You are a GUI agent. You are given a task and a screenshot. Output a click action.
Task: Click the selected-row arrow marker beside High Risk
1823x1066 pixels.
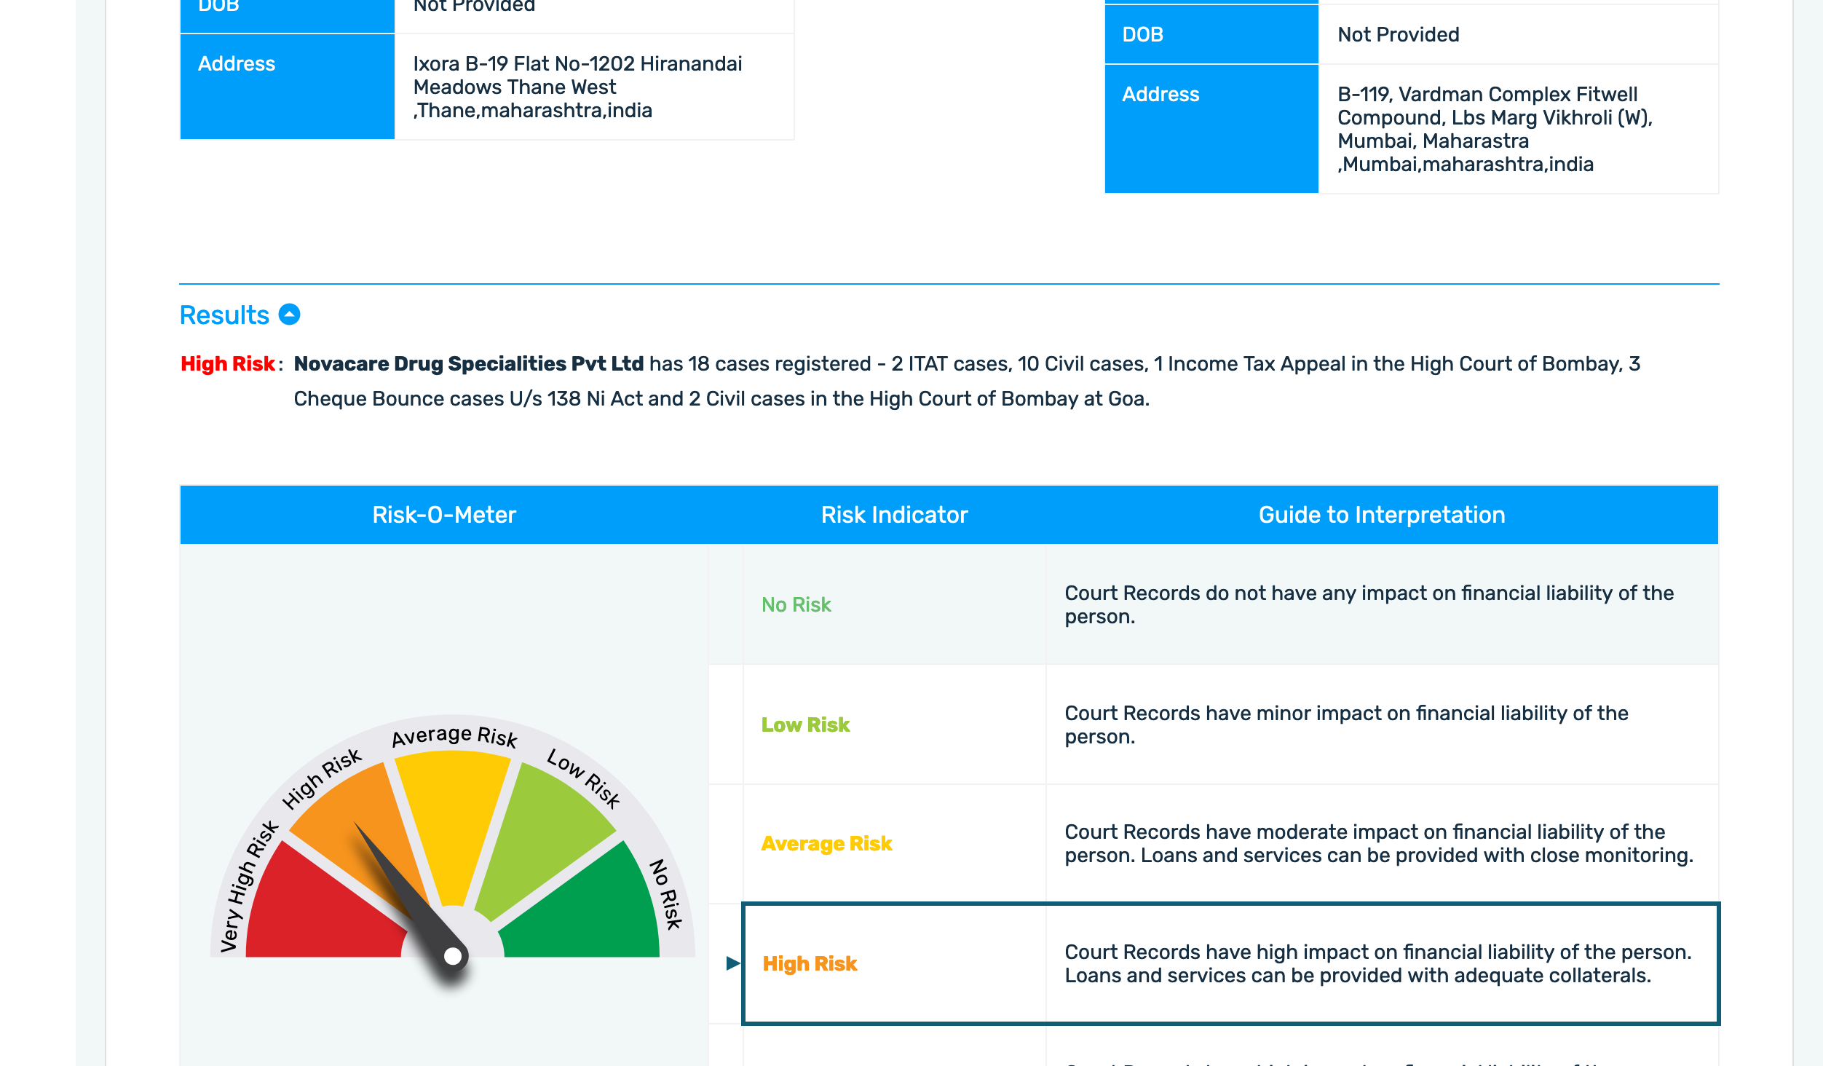coord(733,963)
